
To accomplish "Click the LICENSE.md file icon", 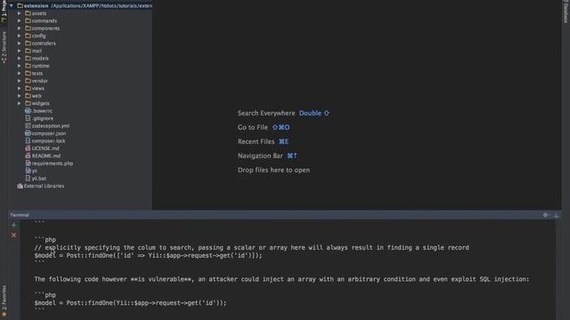I will (x=28, y=148).
